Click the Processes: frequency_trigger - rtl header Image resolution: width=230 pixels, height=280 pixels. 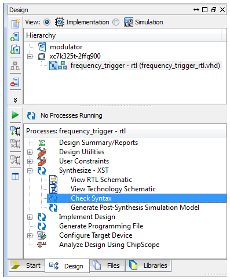pos(125,131)
